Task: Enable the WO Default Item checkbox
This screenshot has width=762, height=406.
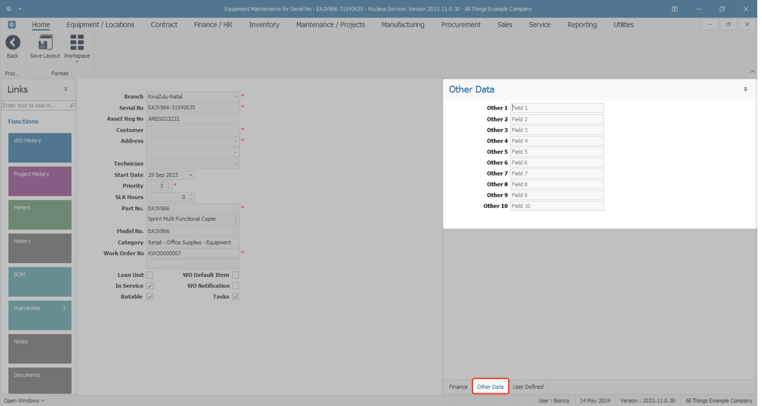Action: point(235,275)
